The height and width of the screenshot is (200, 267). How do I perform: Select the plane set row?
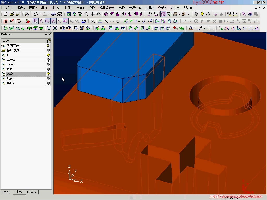point(23,65)
